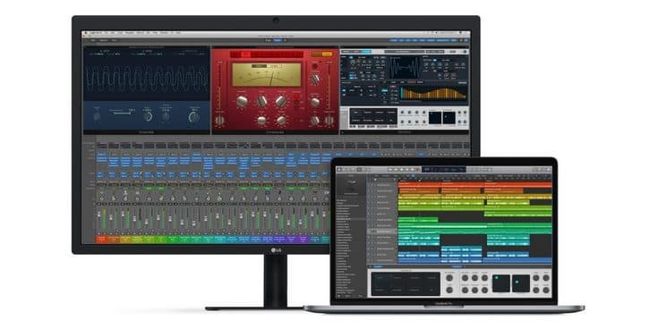
Task: Click the orange button at the compressor's top right
Action: (x=328, y=54)
